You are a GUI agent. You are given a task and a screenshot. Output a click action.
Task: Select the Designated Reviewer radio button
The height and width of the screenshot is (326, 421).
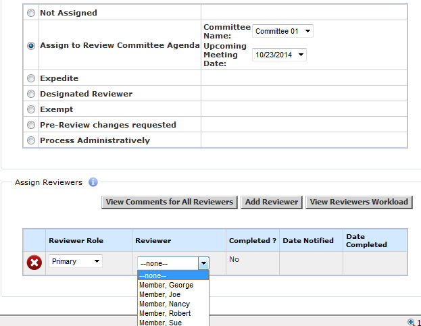tap(31, 94)
